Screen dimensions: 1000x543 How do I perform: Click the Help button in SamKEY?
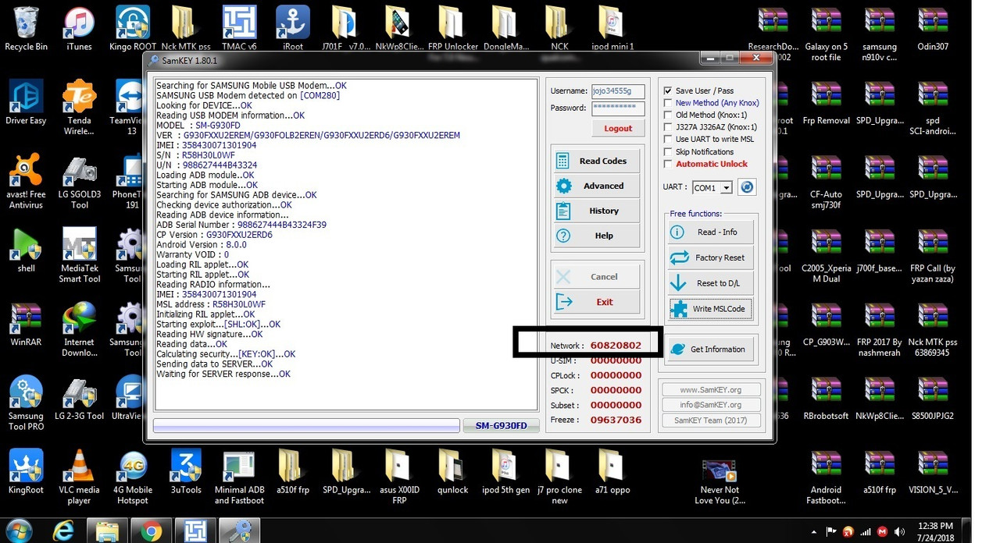click(x=597, y=236)
